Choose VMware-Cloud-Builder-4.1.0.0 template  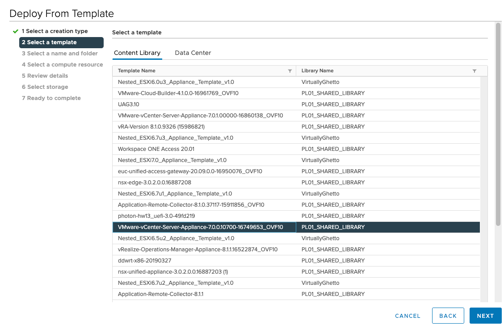tap(178, 93)
